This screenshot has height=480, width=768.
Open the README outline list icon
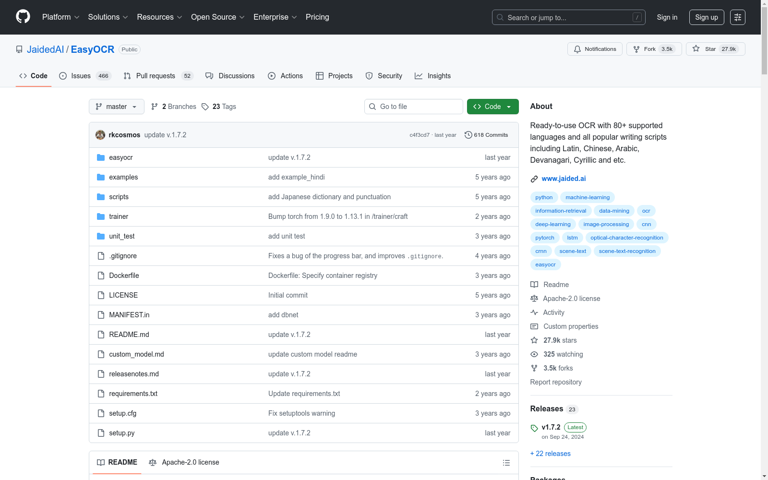[506, 463]
